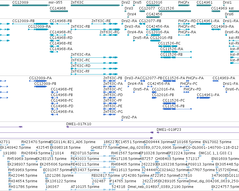Screen dimensions: 239x191
Task: Click protein CG12016-PB
Action: pyautogui.click(x=154, y=98)
